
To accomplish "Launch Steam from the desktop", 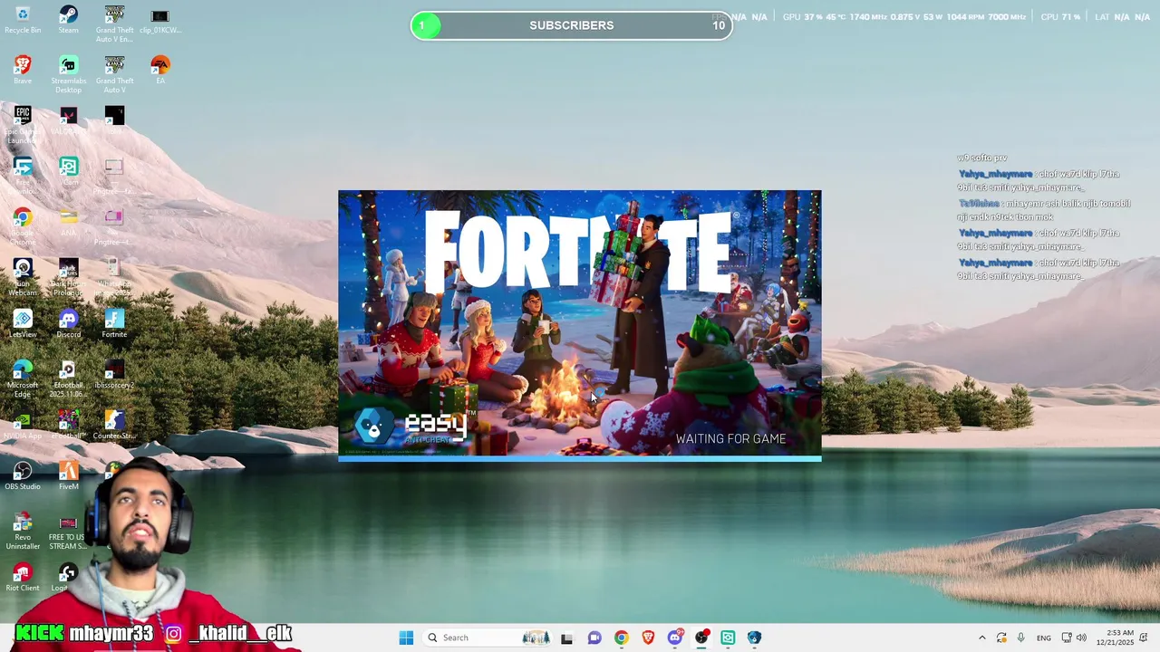I will pos(68,20).
